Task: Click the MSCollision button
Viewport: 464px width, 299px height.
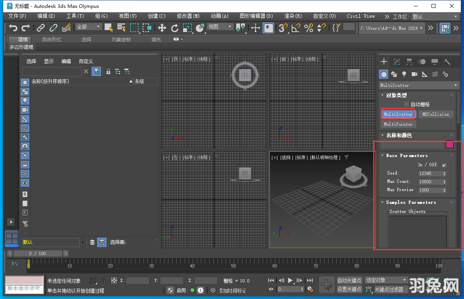Action: tap(436, 114)
